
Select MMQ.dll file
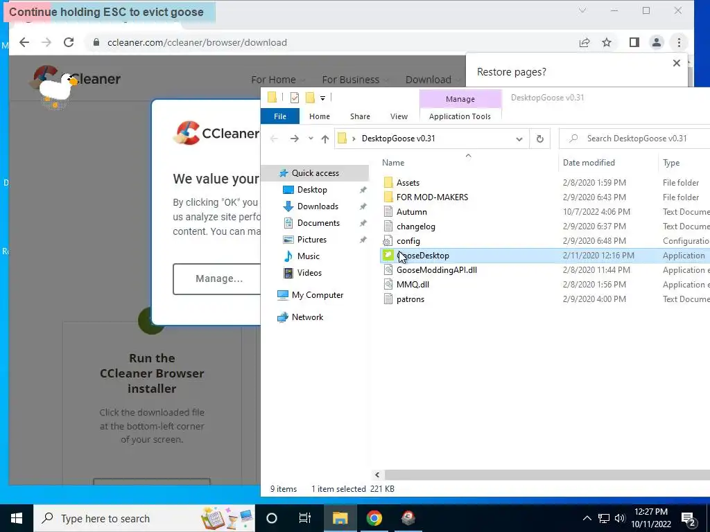click(x=413, y=285)
